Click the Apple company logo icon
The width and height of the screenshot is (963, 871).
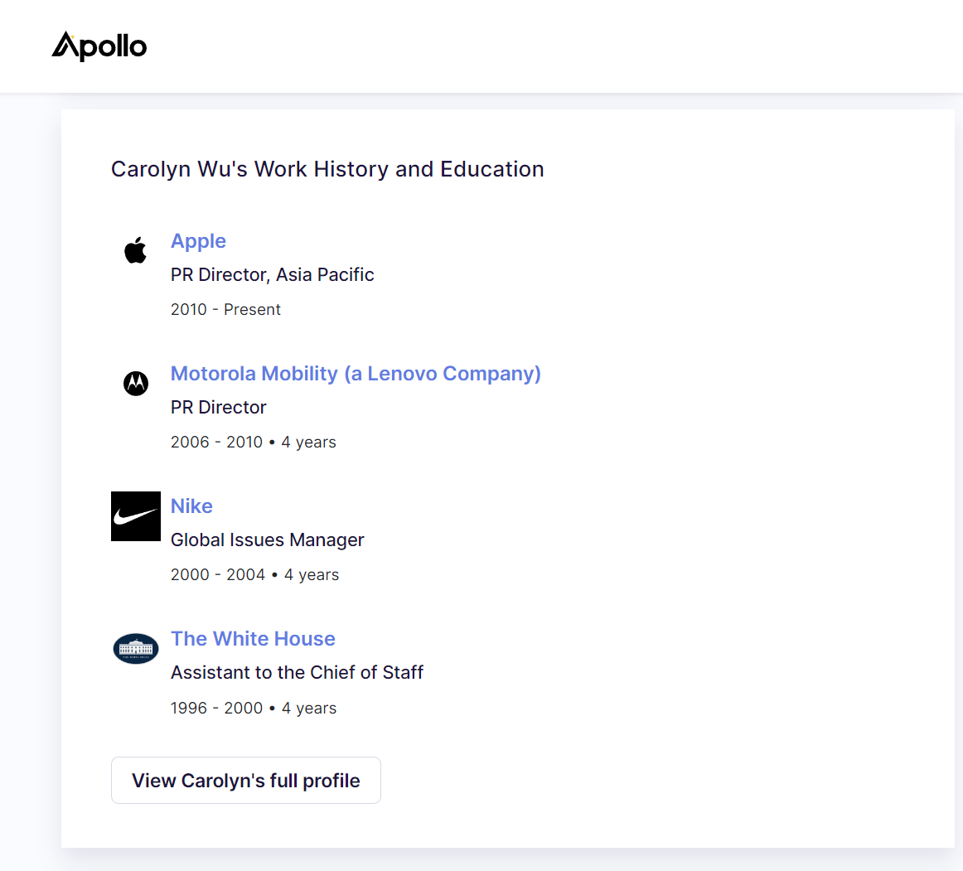tap(136, 250)
